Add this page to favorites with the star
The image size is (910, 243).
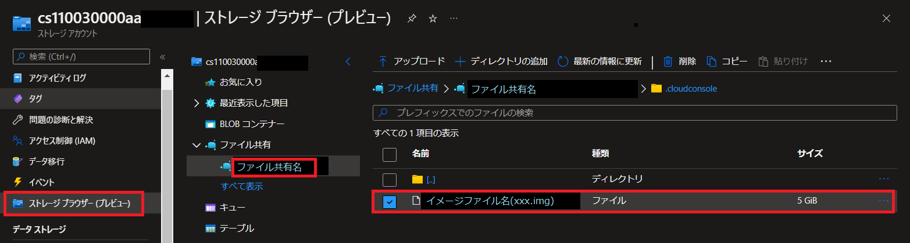pyautogui.click(x=433, y=19)
